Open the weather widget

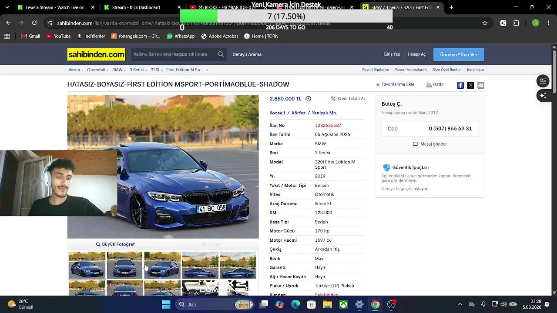point(21,304)
